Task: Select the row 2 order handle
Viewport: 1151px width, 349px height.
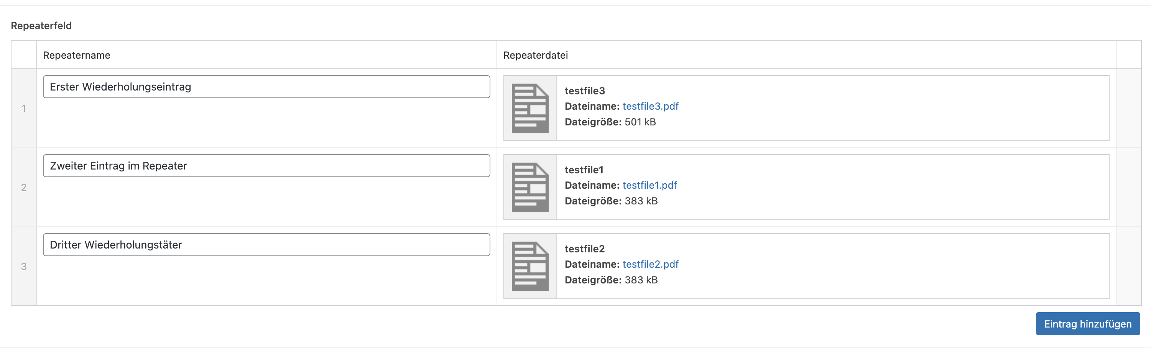Action: (24, 188)
